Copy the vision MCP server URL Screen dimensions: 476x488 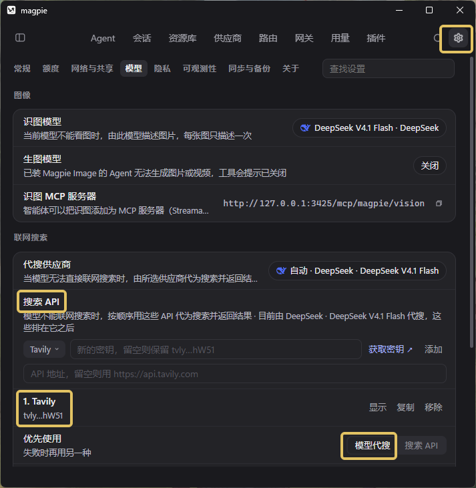[x=439, y=204]
